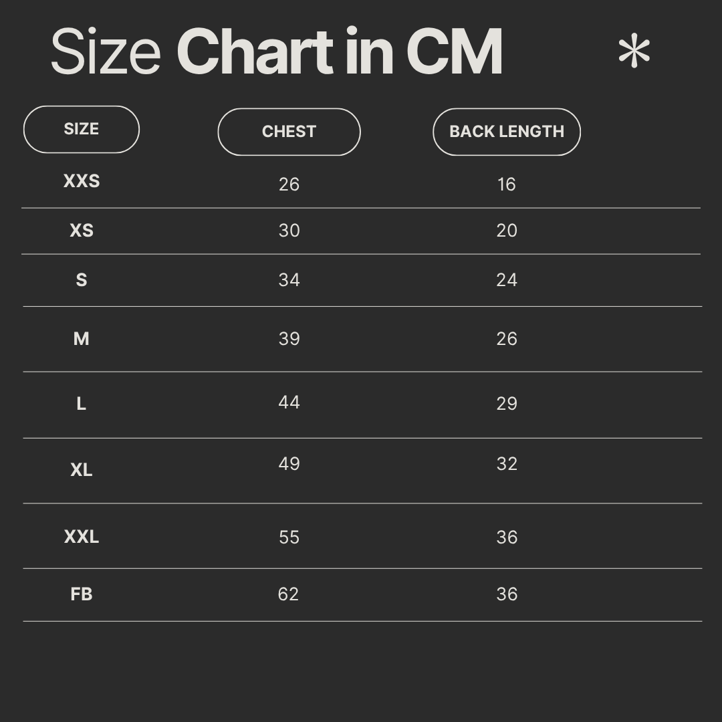Click the FB size label

pos(82,594)
